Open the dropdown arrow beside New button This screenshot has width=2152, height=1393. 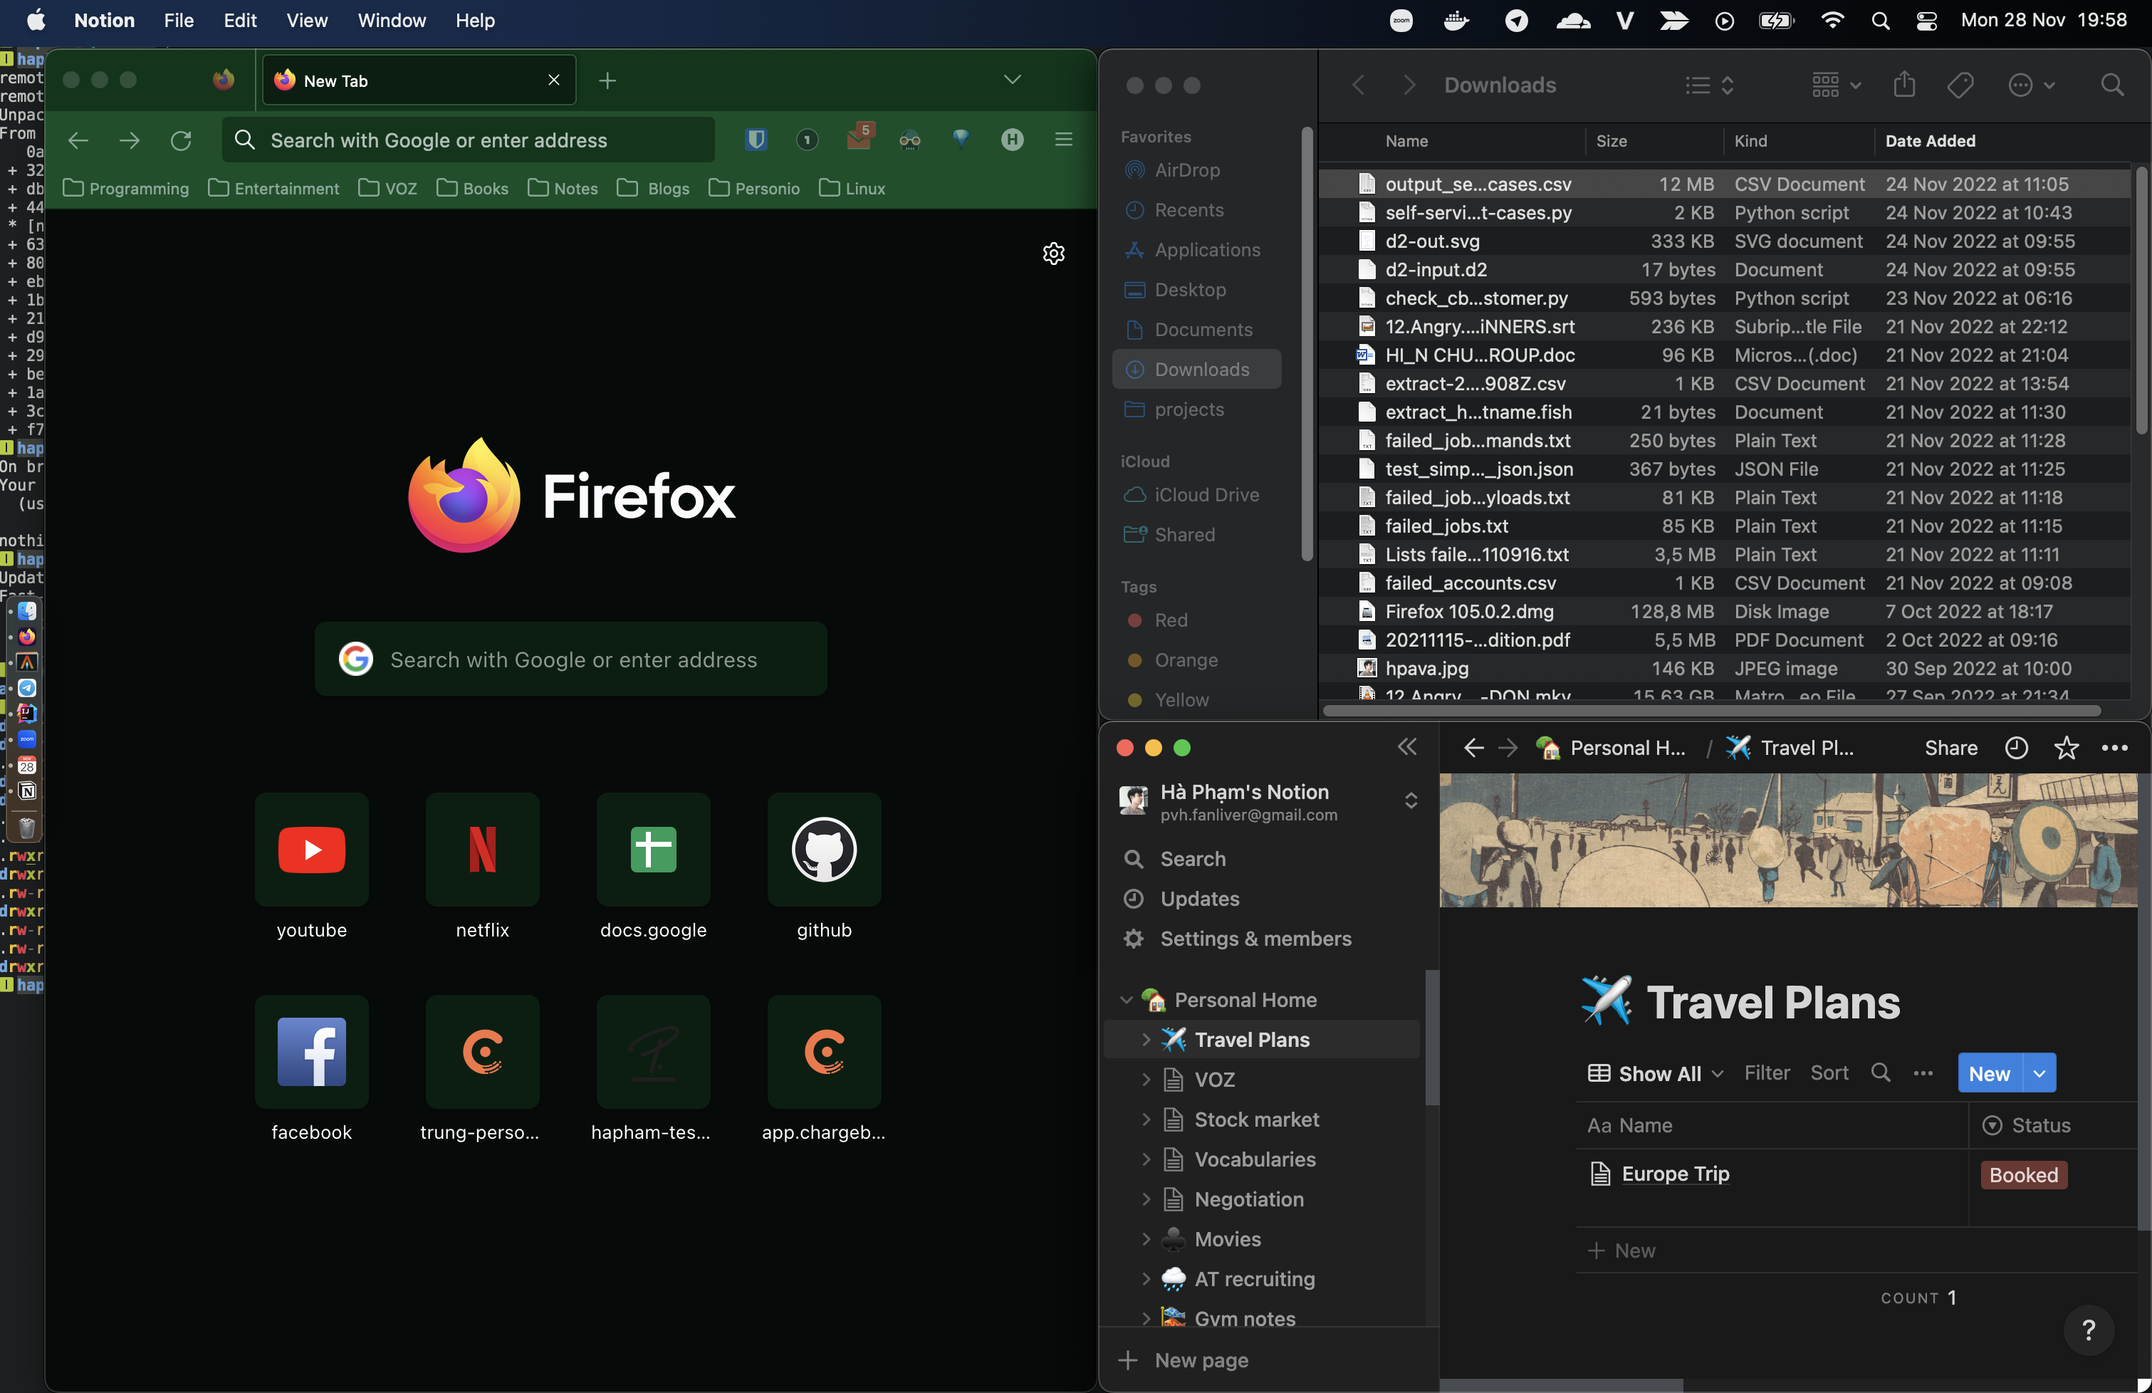(2039, 1073)
